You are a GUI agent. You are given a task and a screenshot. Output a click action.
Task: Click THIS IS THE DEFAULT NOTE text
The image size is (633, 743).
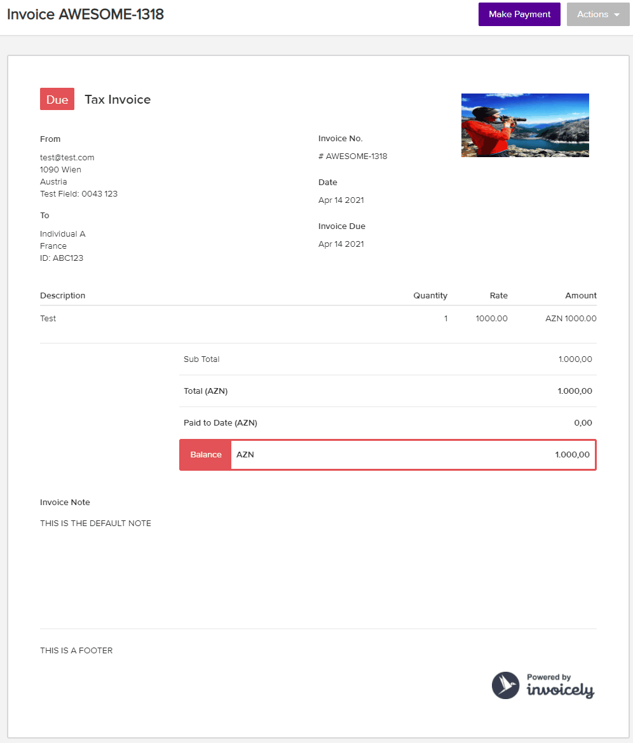[95, 523]
